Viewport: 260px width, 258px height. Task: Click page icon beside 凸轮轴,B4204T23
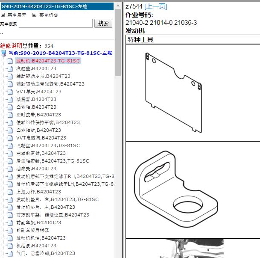click(x=10, y=107)
